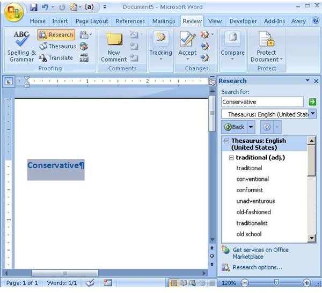
Task: Click the Search for text field
Action: [x=262, y=102]
